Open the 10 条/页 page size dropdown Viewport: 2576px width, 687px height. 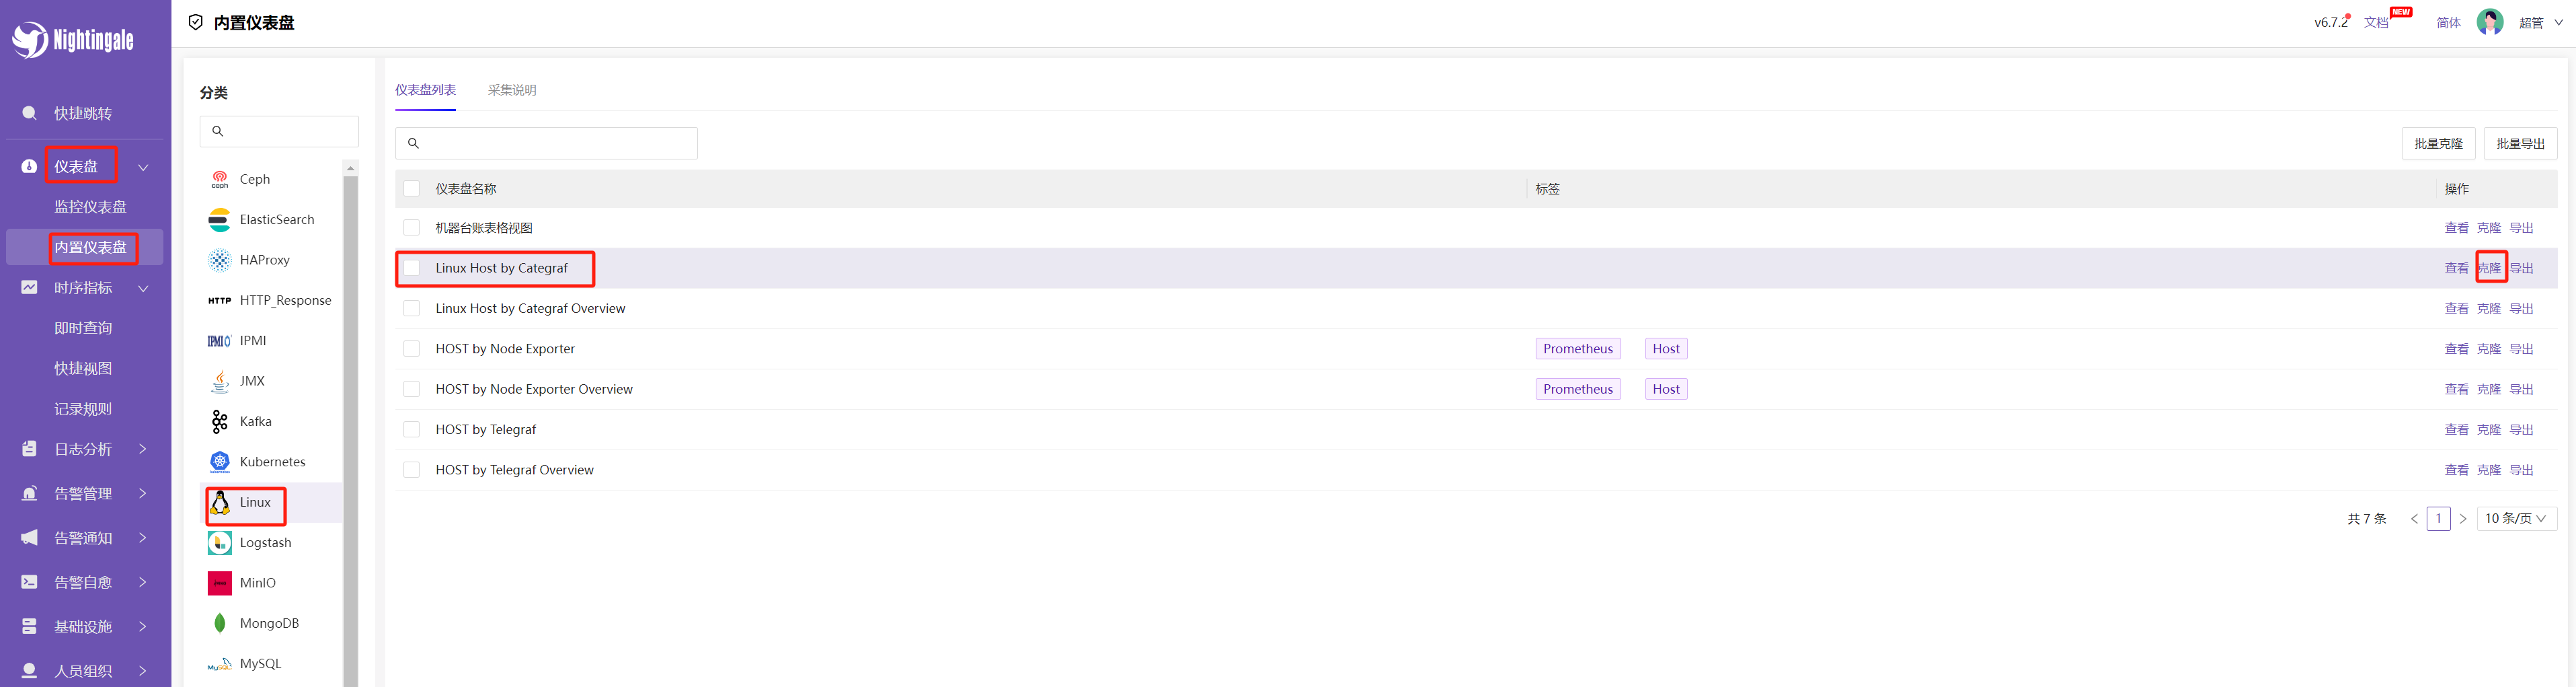(x=2516, y=518)
